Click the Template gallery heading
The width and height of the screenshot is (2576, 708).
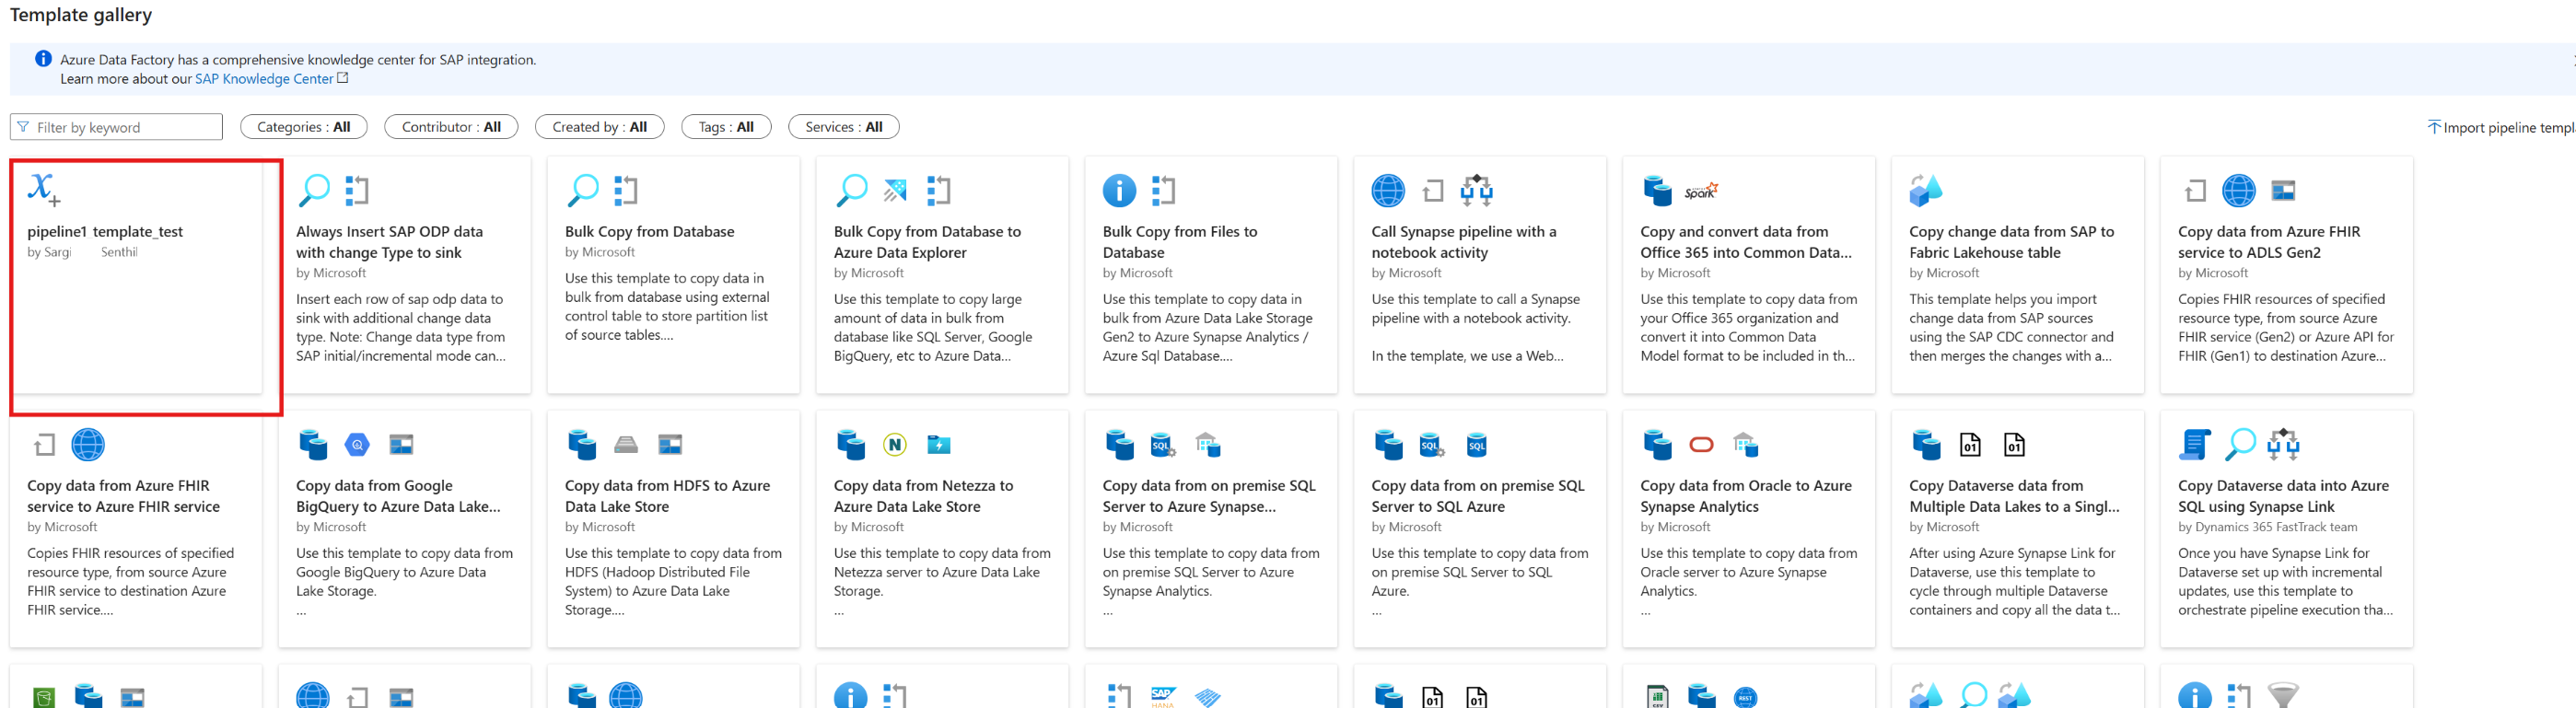[81, 15]
